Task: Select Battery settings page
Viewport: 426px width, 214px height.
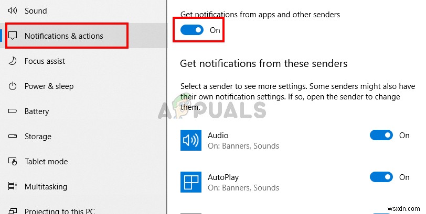Action: (x=37, y=111)
